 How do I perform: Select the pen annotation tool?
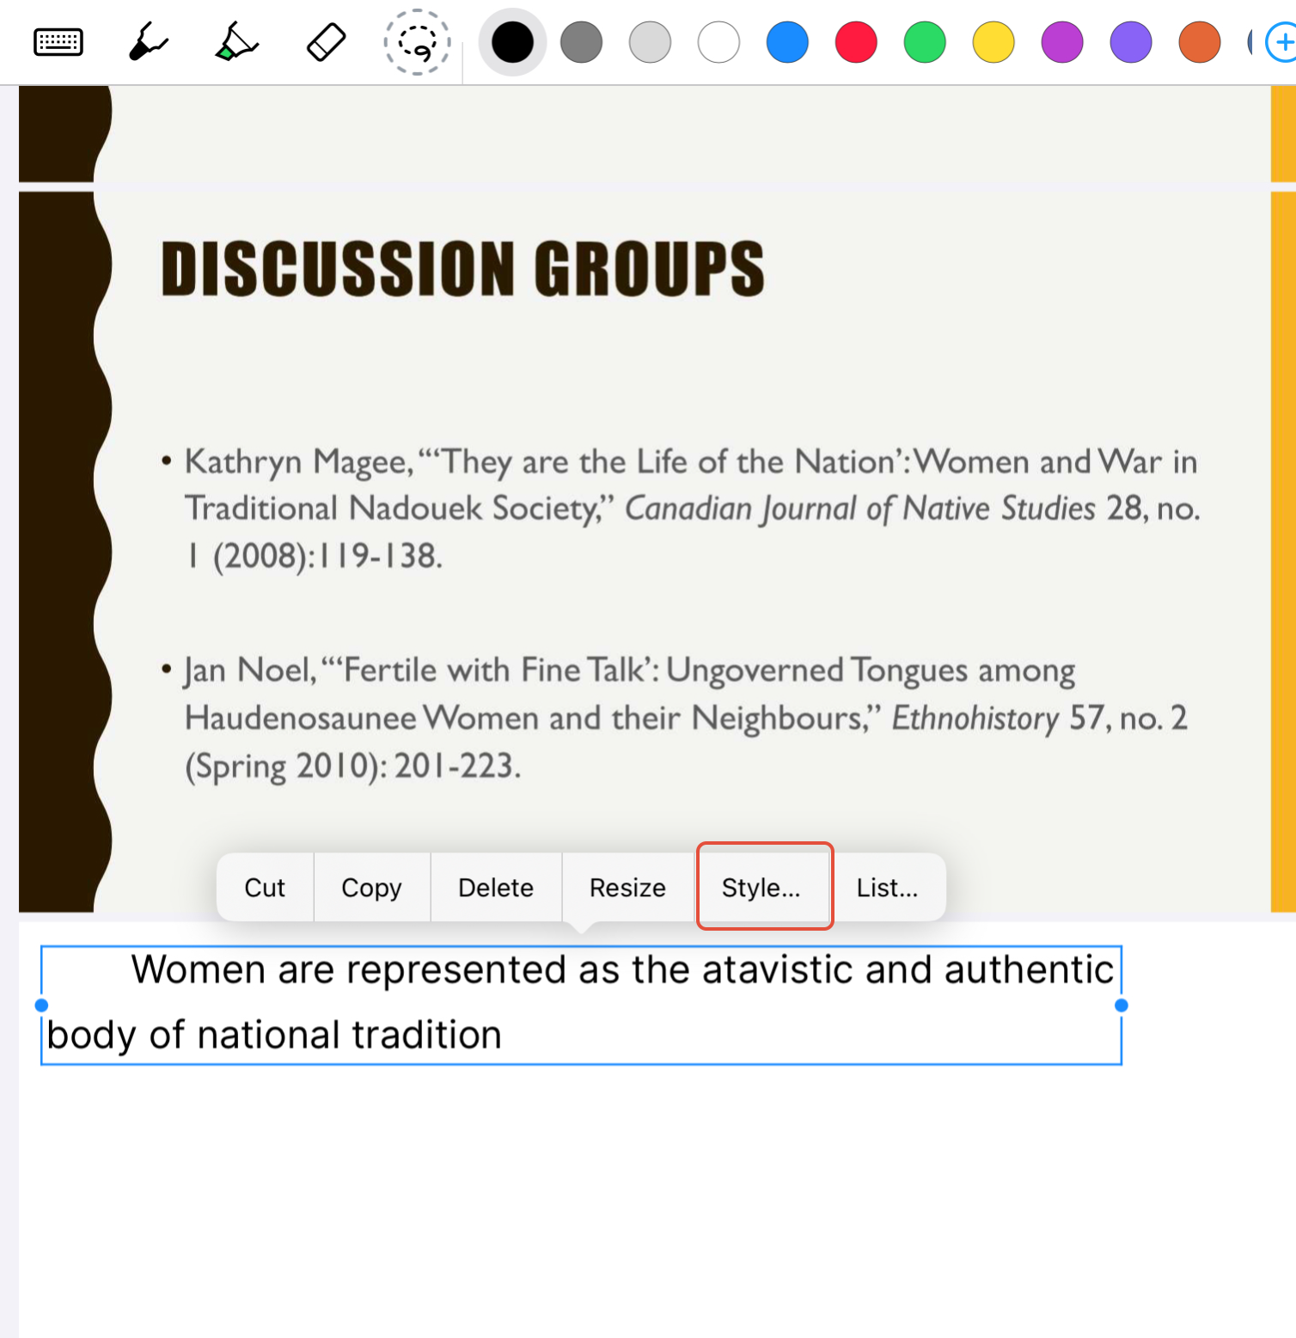click(x=146, y=41)
